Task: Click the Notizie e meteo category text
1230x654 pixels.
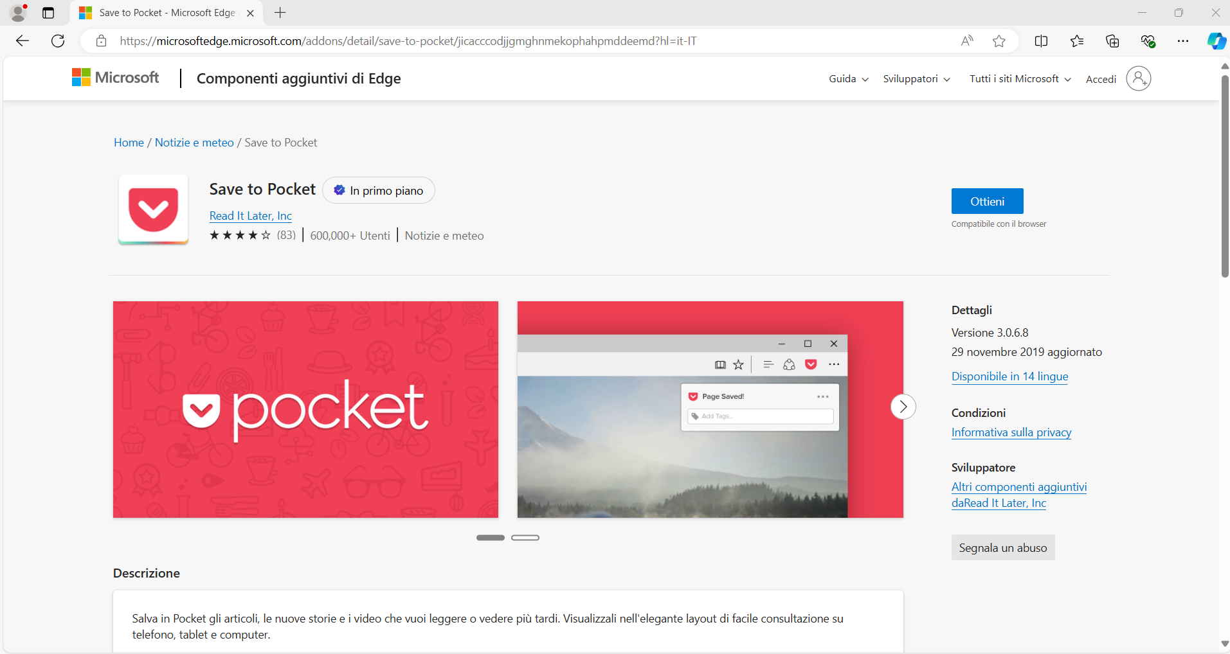Action: pyautogui.click(x=444, y=236)
